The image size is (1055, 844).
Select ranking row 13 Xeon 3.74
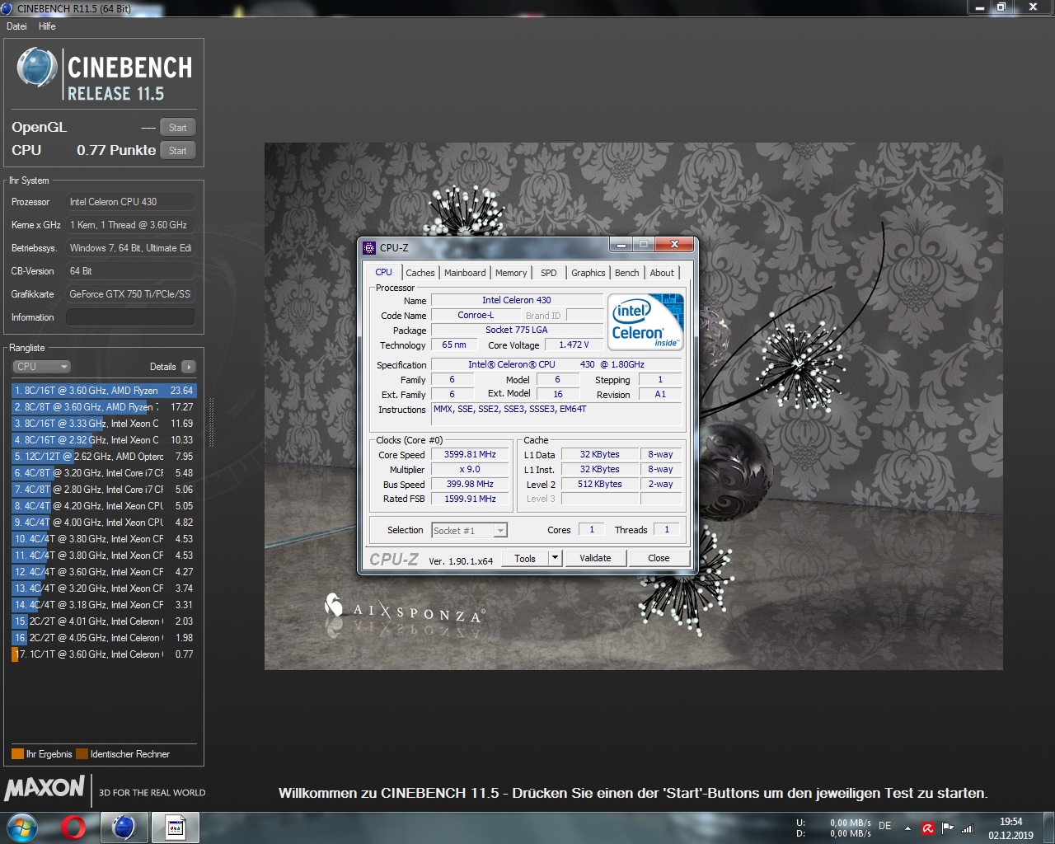104,588
